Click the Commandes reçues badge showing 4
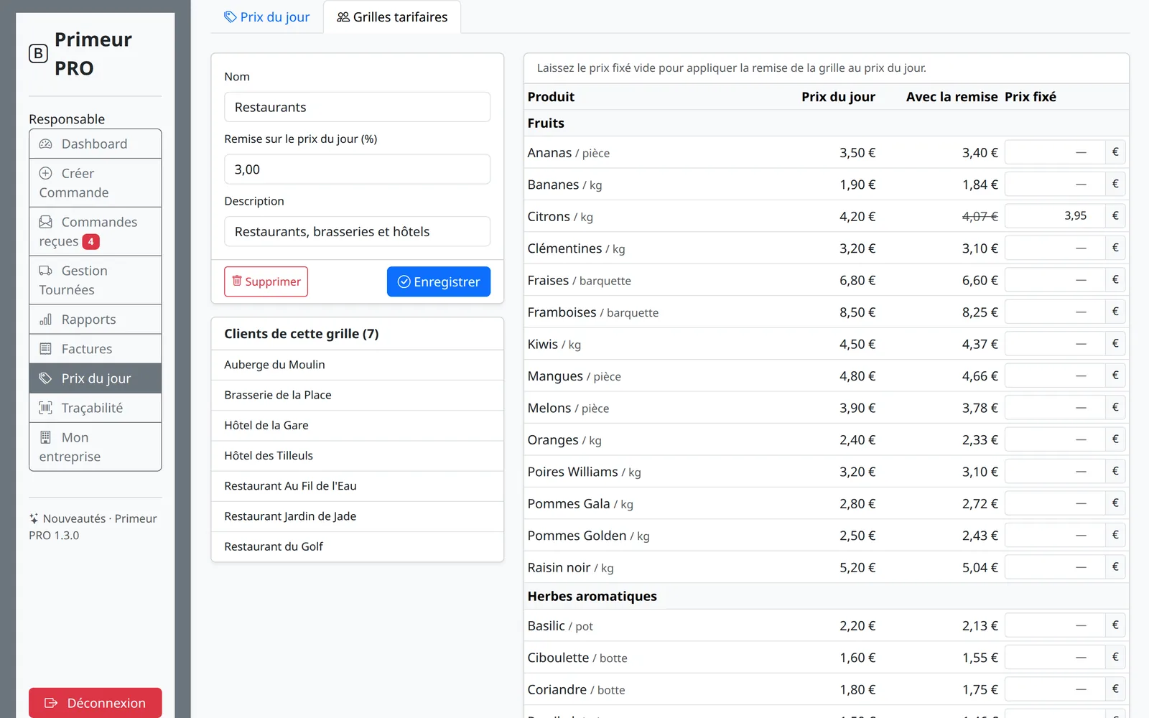1149x718 pixels. point(90,242)
